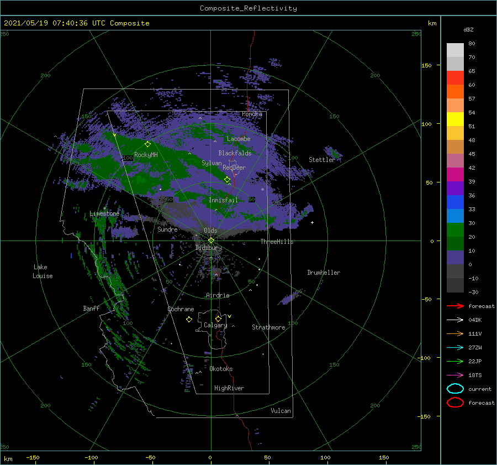Click the magenta 18TS arrow legend icon

coord(455,375)
